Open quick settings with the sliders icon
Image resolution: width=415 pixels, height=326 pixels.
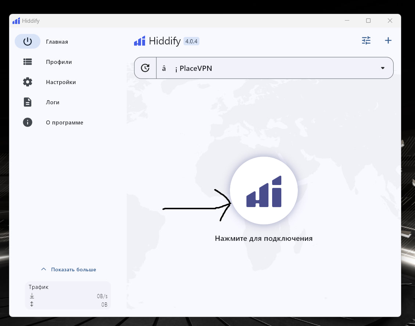(366, 40)
